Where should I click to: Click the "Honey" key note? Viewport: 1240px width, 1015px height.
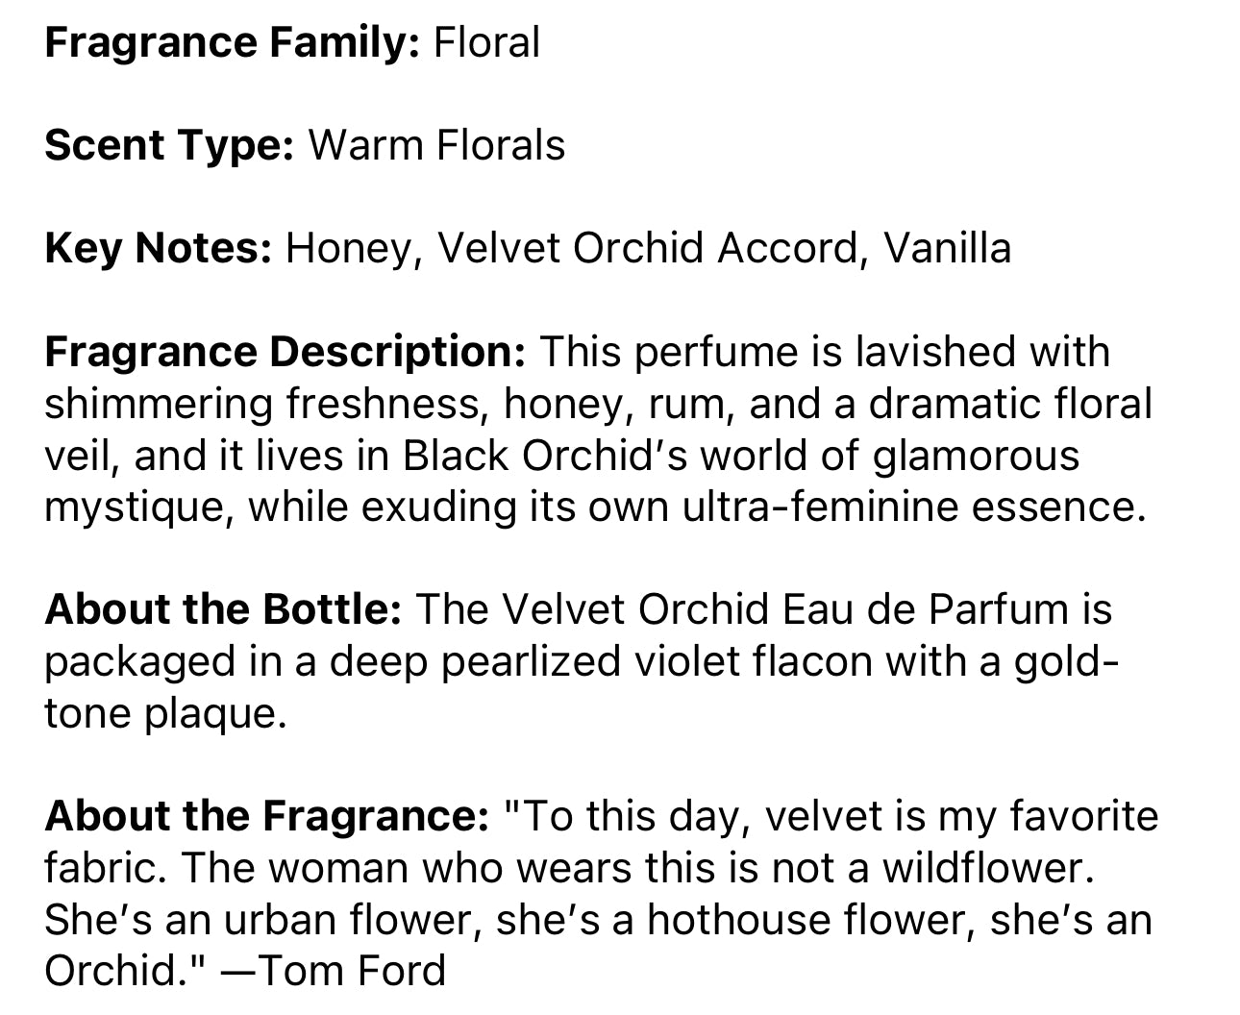(349, 248)
